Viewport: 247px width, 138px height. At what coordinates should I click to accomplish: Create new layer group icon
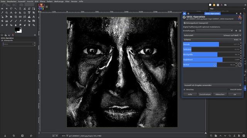216,136
